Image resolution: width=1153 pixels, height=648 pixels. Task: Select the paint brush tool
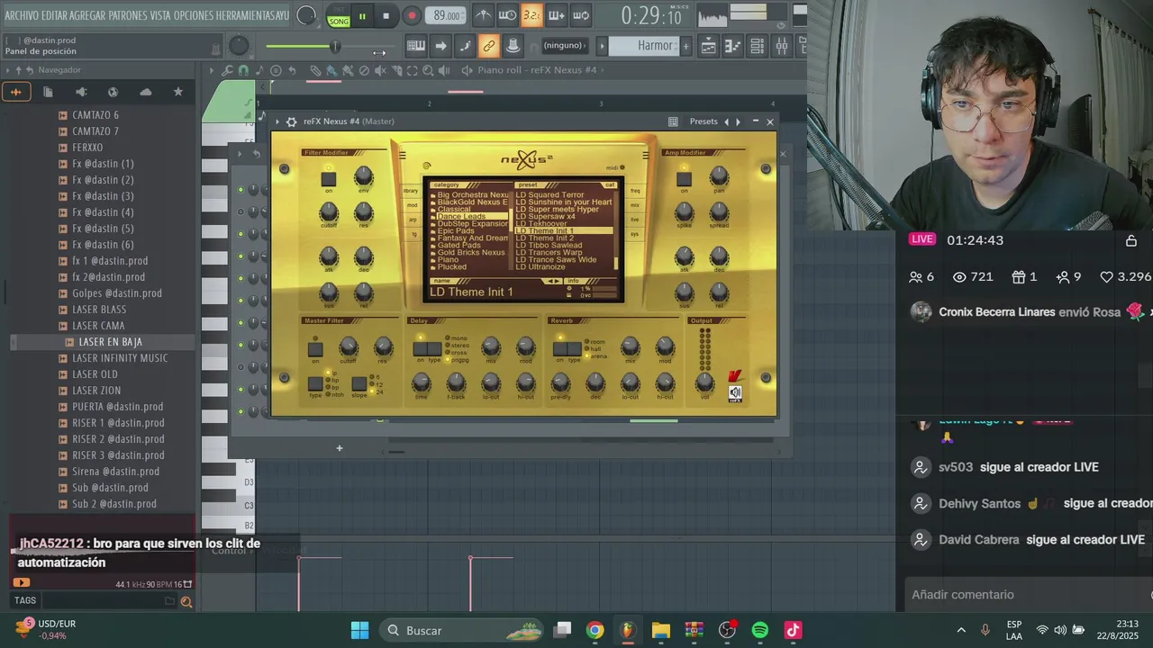(331, 70)
